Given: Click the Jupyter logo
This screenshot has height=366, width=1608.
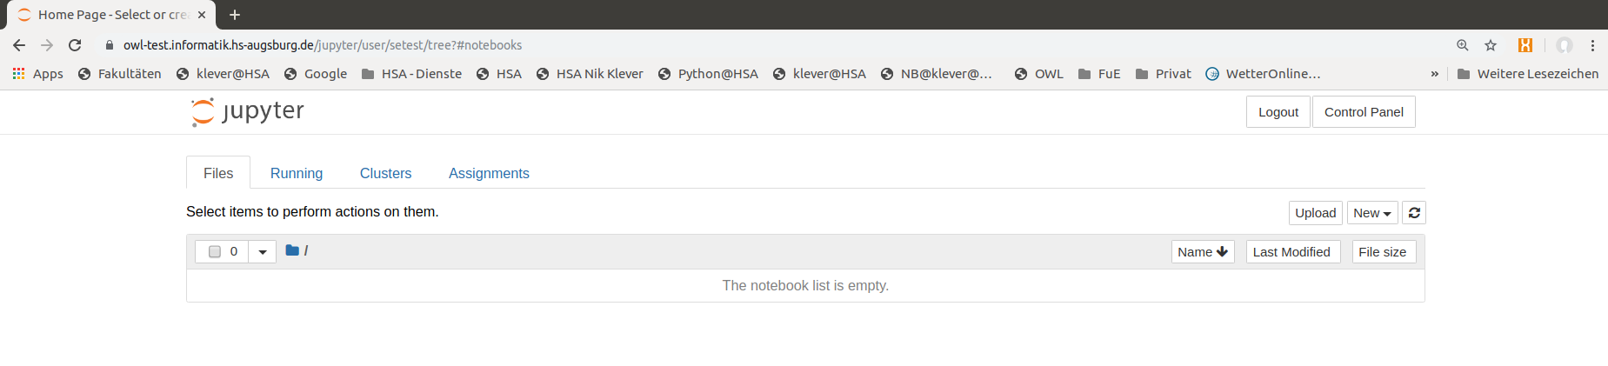Looking at the screenshot, I should pyautogui.click(x=248, y=112).
